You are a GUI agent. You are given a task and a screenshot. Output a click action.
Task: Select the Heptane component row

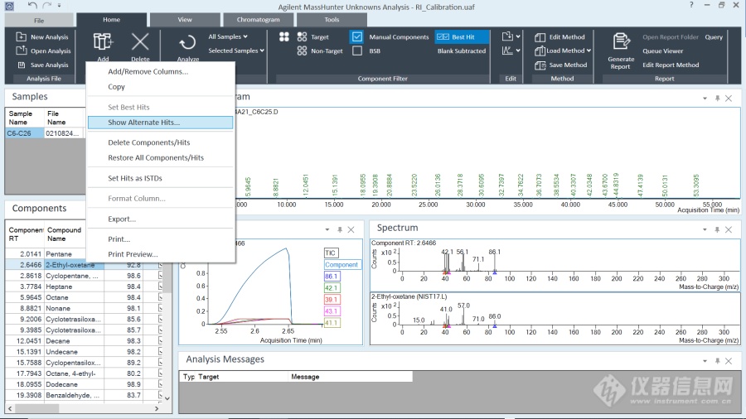[84, 287]
